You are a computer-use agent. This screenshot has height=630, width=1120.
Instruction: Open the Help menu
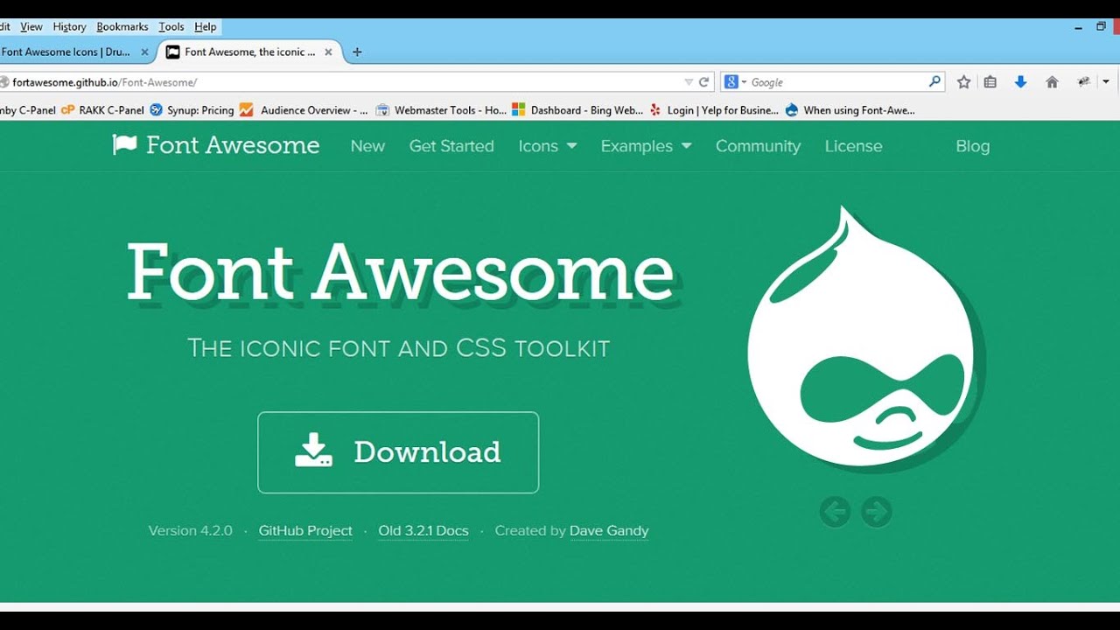[x=206, y=27]
